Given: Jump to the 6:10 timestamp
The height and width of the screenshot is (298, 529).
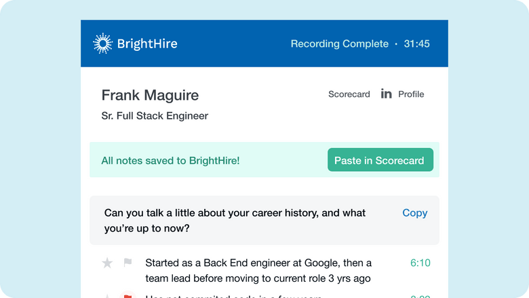Looking at the screenshot, I should tap(420, 263).
